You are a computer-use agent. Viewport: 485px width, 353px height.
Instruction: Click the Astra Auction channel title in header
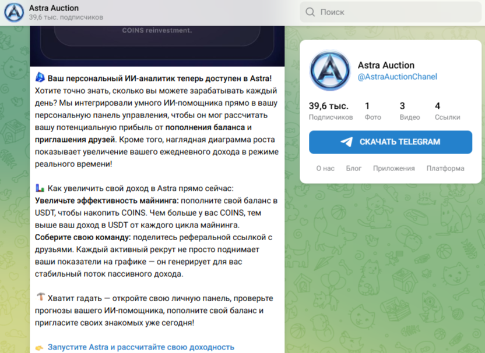pos(54,8)
